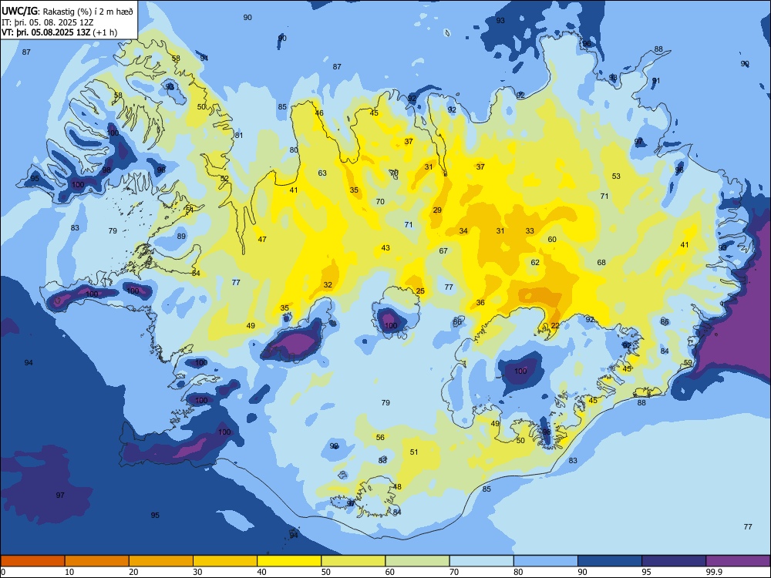Click the map value 36

(480, 302)
